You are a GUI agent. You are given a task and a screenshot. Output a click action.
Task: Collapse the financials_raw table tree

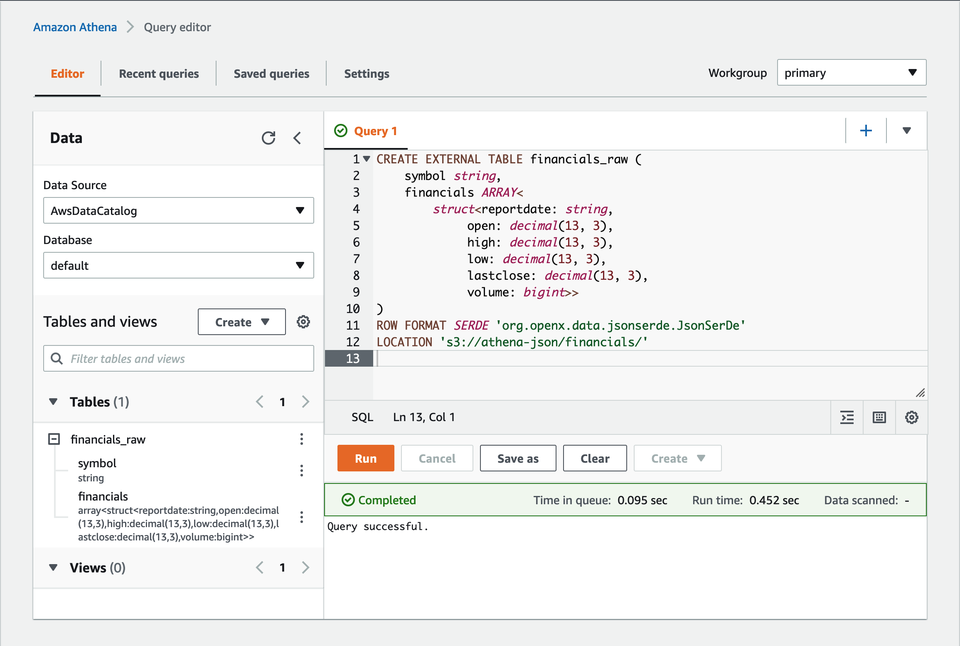point(54,439)
